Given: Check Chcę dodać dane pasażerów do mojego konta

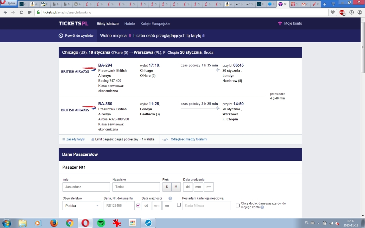Looking at the screenshot, I should (x=238, y=206).
